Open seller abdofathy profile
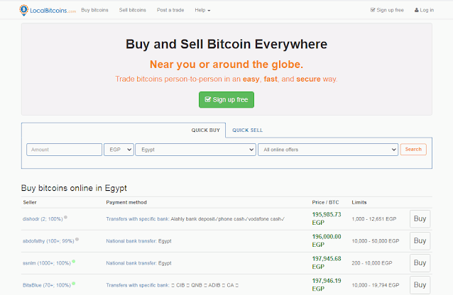The image size is (453, 295). [48, 241]
